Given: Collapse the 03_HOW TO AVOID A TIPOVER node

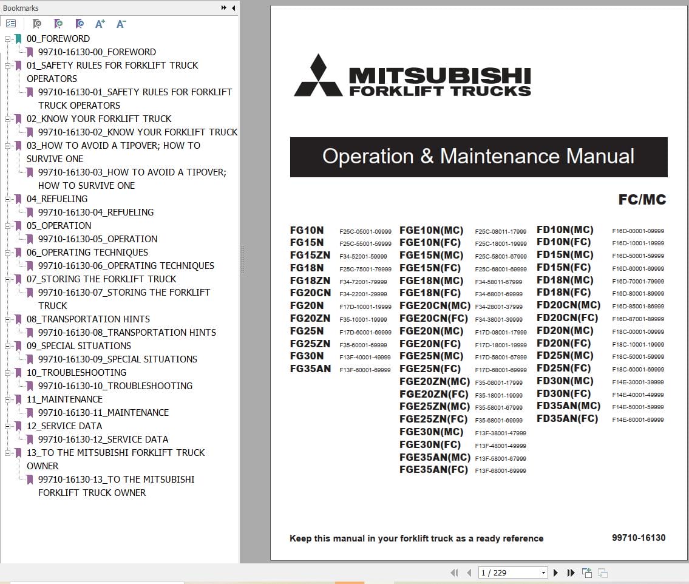Looking at the screenshot, I should tap(7, 146).
